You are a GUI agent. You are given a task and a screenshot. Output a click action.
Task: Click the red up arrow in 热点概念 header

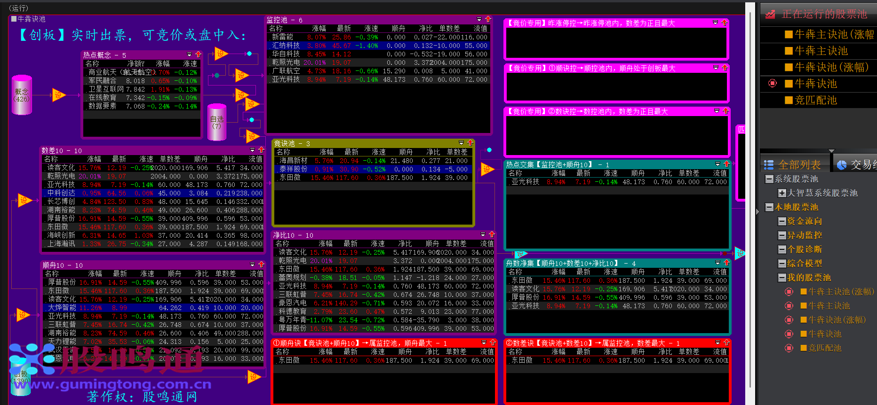coord(198,55)
